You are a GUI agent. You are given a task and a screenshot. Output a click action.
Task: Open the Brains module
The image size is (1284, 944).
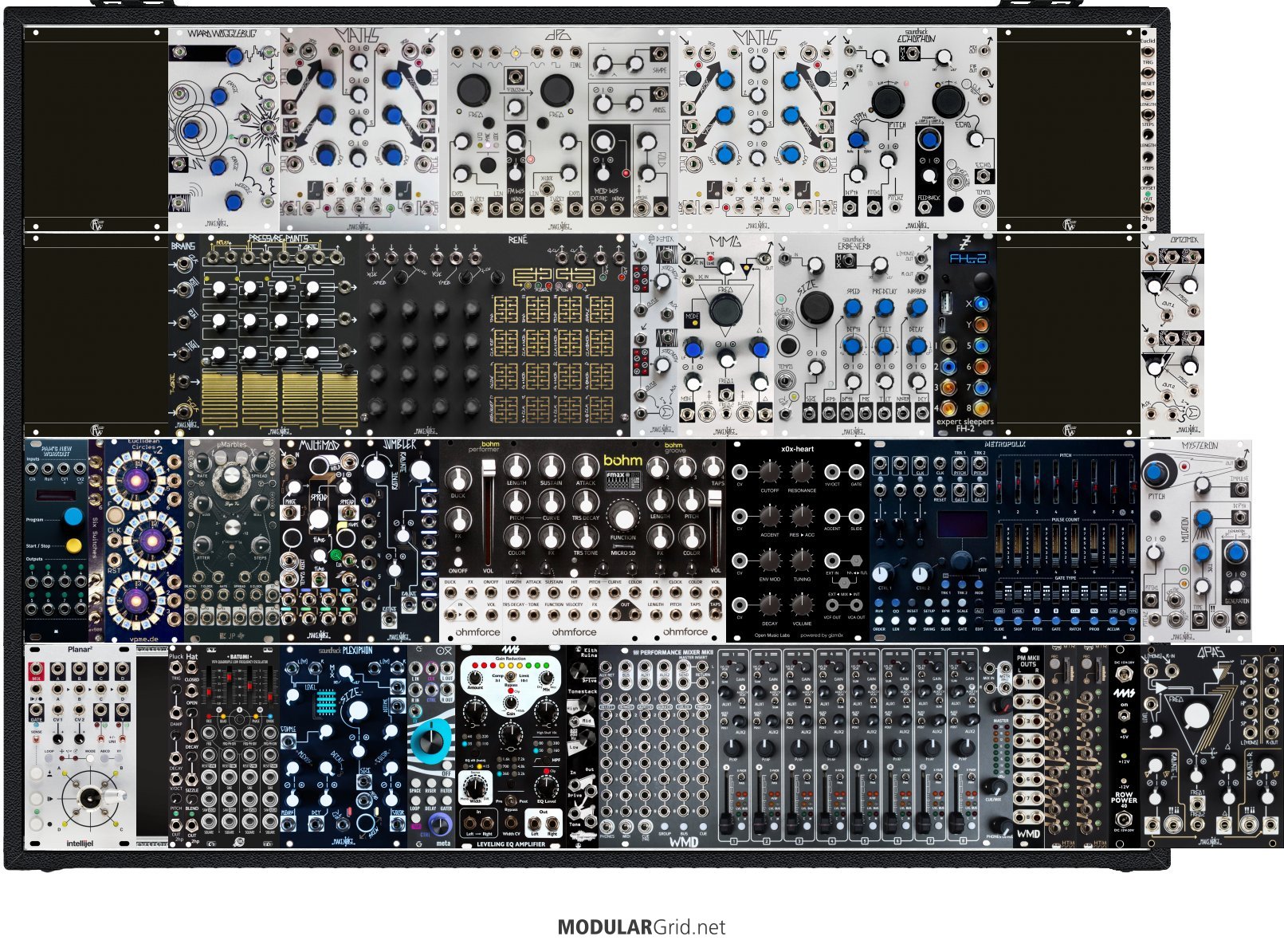coord(183,335)
